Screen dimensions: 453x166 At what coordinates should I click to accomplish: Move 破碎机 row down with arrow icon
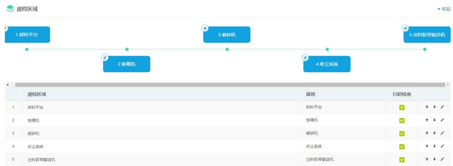434,133
